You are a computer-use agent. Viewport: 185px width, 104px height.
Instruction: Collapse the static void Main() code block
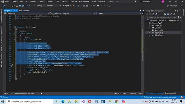point(15,39)
